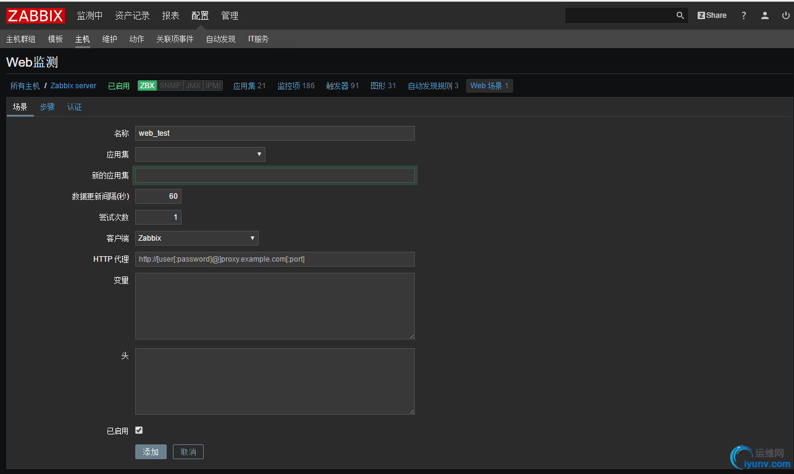Switch to the 认证 tab

pyautogui.click(x=75, y=107)
